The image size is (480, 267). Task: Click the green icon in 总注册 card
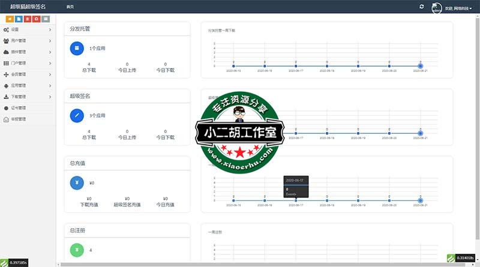tap(76, 250)
